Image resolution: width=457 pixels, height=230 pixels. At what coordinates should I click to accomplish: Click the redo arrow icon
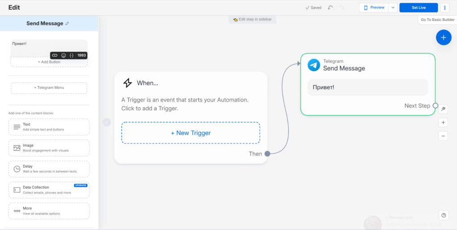(341, 8)
